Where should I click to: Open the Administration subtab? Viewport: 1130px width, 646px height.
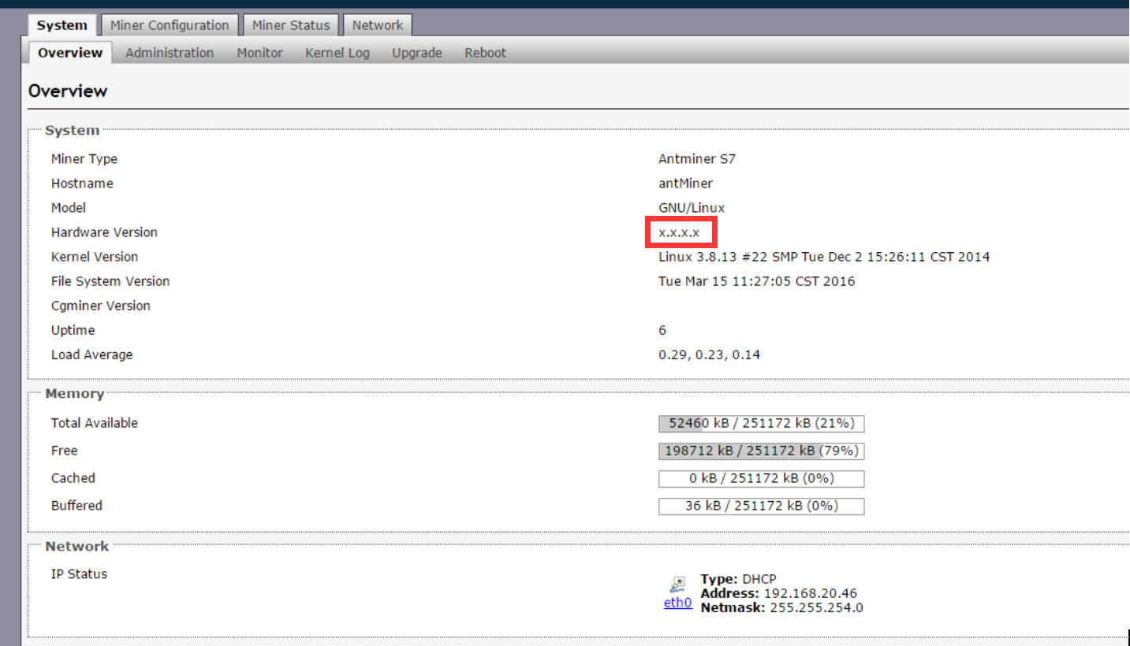pos(170,53)
